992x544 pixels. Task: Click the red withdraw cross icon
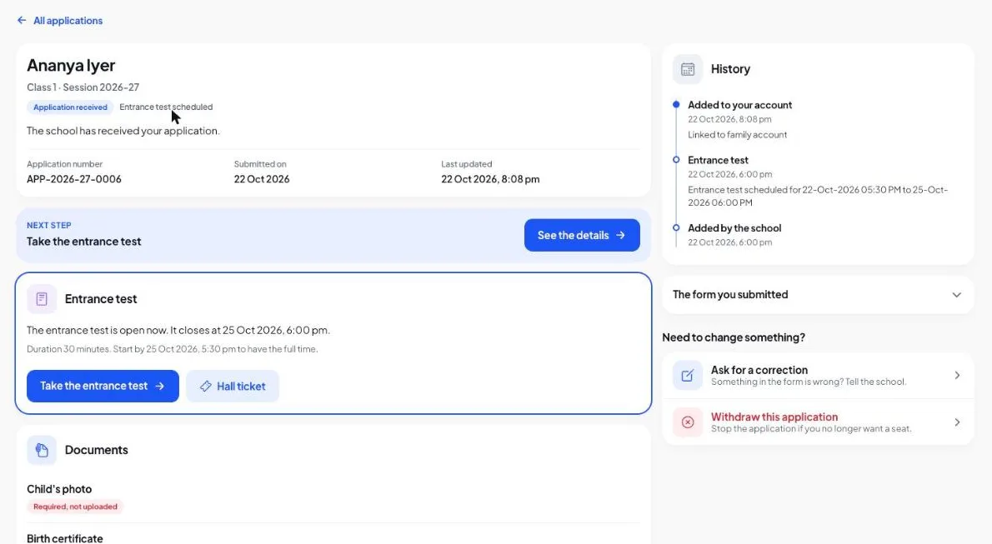click(688, 422)
